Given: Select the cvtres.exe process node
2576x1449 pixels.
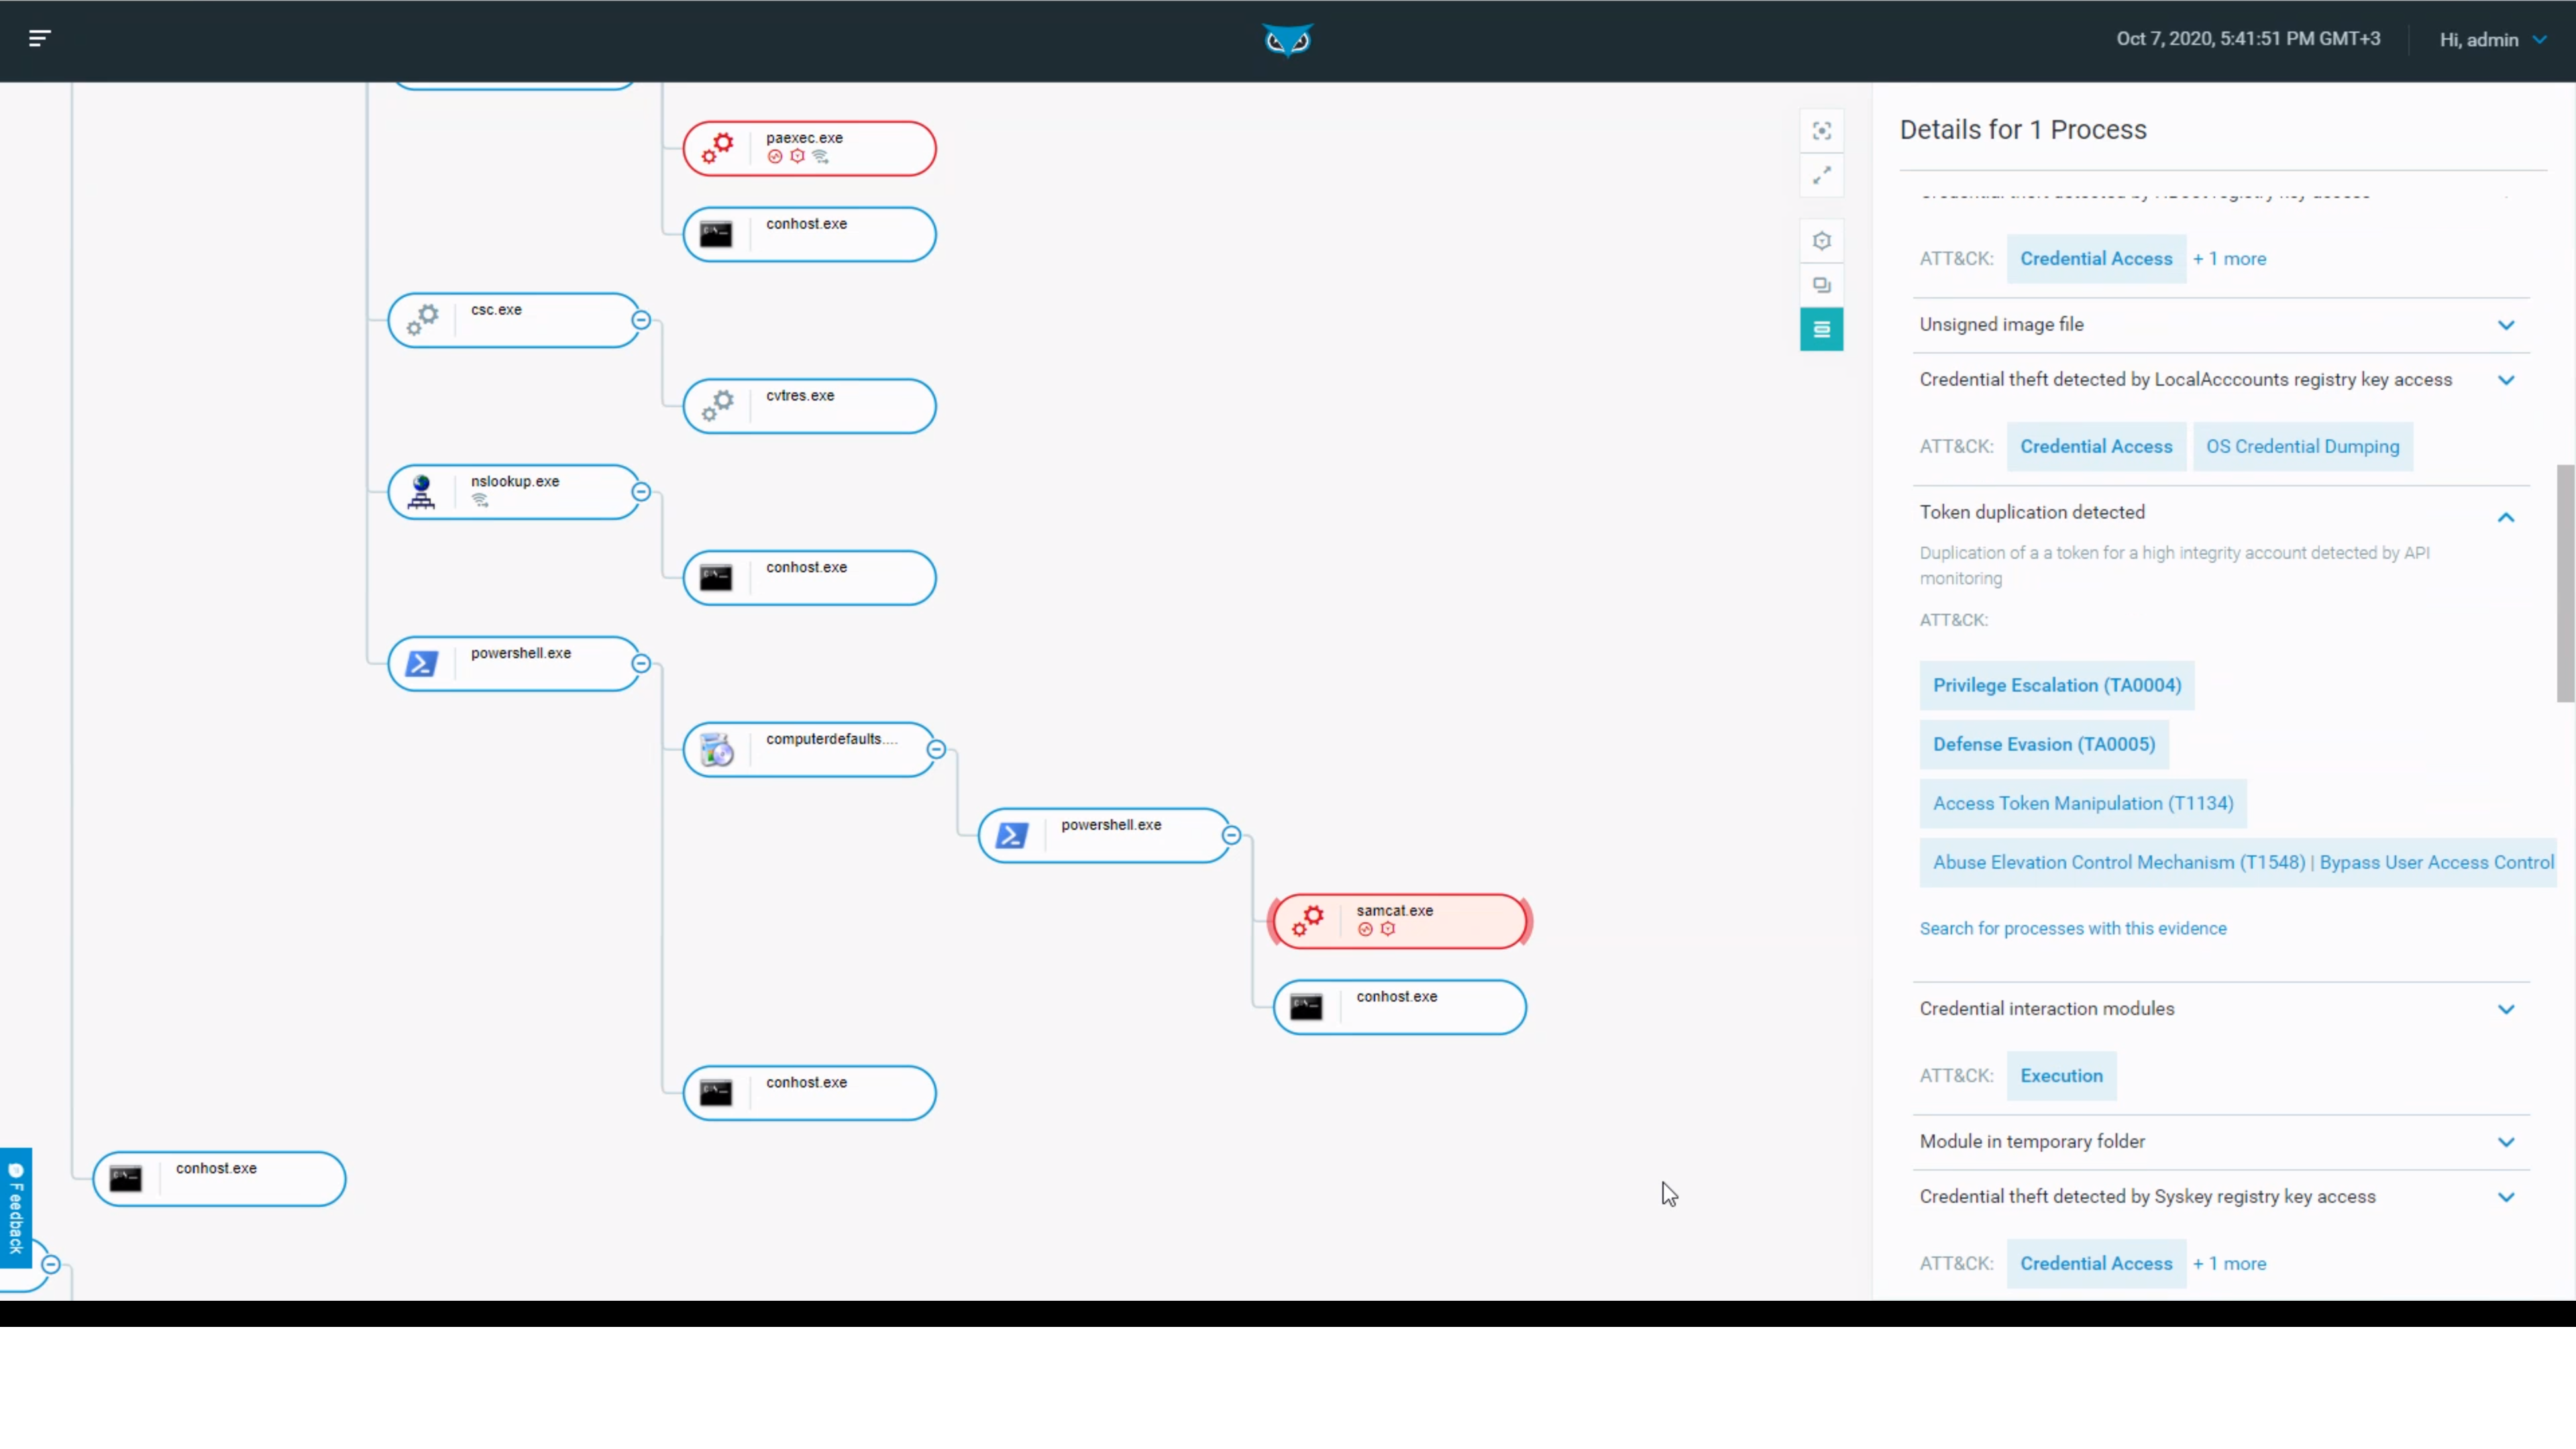Looking at the screenshot, I should (x=809, y=406).
